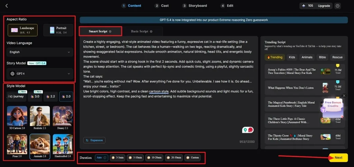The height and width of the screenshot is (167, 354).
Task: Expand the Story Model GPT-4 dropdown
Action: click(40, 73)
